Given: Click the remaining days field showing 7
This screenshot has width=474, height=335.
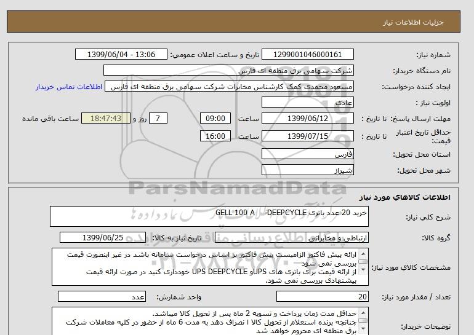Looking at the screenshot, I should (158, 118).
